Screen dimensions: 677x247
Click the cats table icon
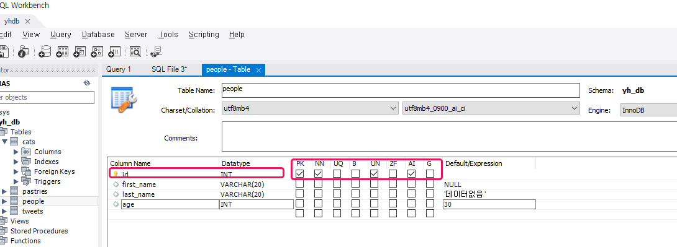tap(14, 142)
